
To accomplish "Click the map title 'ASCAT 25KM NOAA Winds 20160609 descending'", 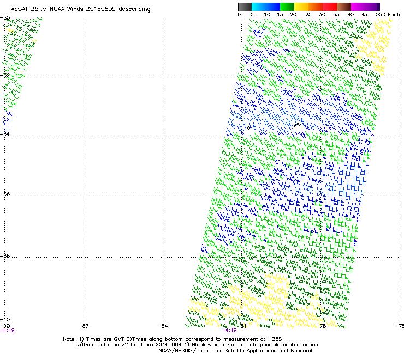I will 80,9.
